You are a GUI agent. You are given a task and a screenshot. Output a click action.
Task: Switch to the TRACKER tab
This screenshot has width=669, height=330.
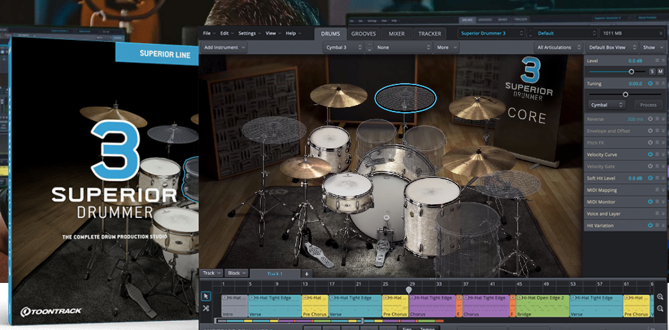coord(430,34)
